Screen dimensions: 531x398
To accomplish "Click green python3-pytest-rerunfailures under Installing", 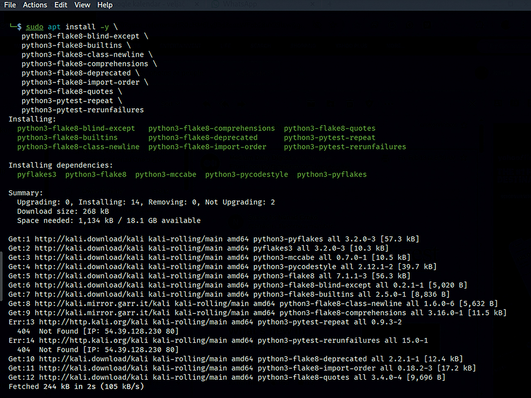I will 345,147.
